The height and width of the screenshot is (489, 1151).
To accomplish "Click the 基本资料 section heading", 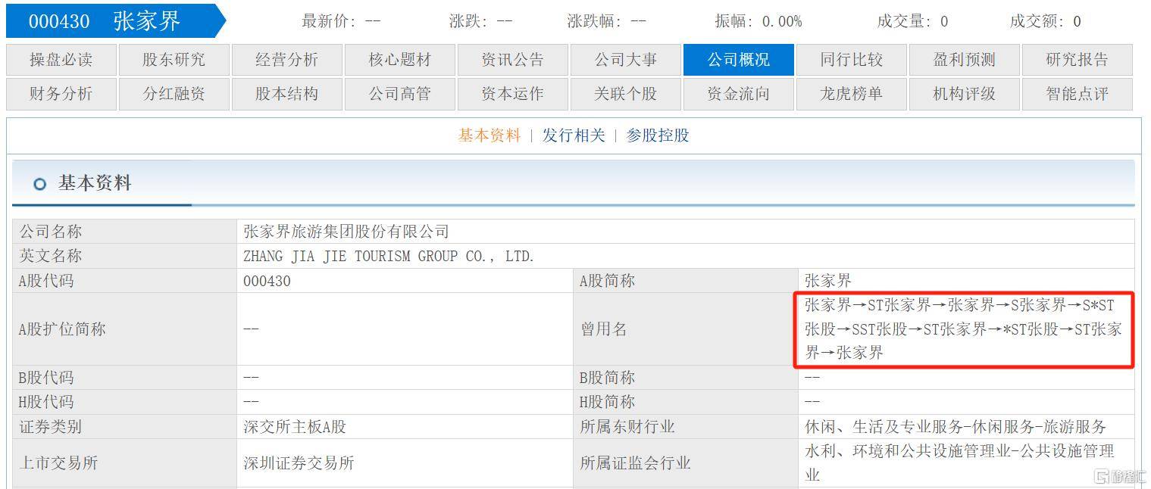I will pos(95,183).
